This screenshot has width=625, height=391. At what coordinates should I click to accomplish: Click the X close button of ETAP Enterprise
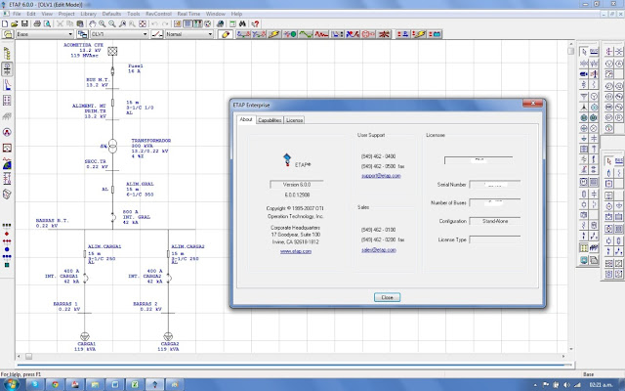click(532, 104)
